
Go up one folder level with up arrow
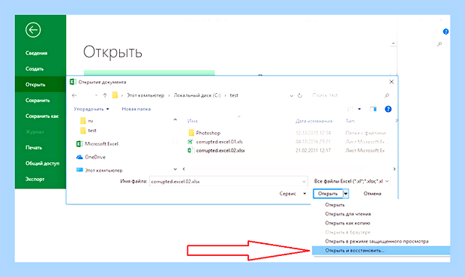coord(105,95)
